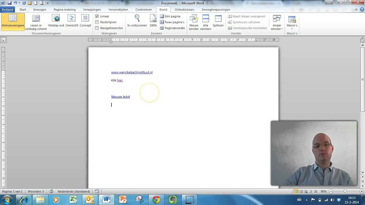Image resolution: width=365 pixels, height=205 pixels.
Task: Open the Macro's dropdown
Action: (292, 22)
